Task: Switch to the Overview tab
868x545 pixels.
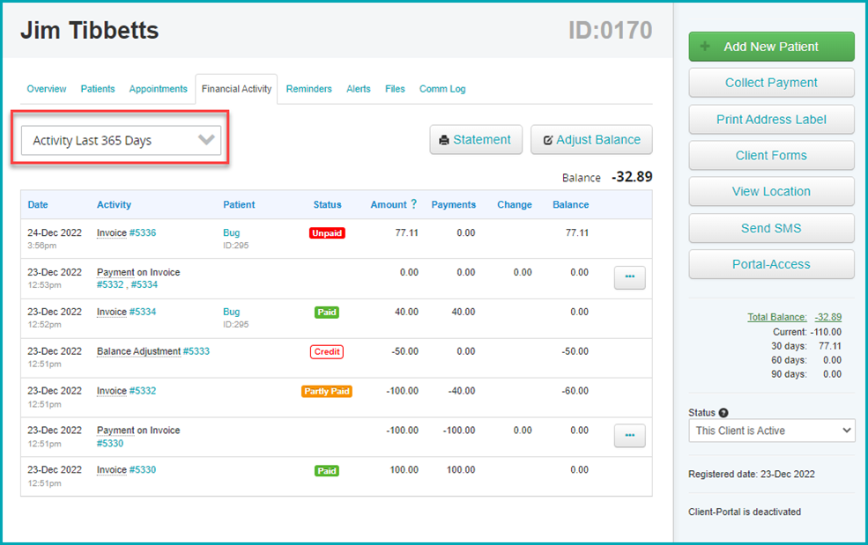Action: coord(46,88)
